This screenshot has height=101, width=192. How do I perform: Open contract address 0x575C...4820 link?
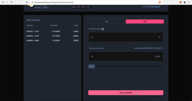(x=42, y=7)
